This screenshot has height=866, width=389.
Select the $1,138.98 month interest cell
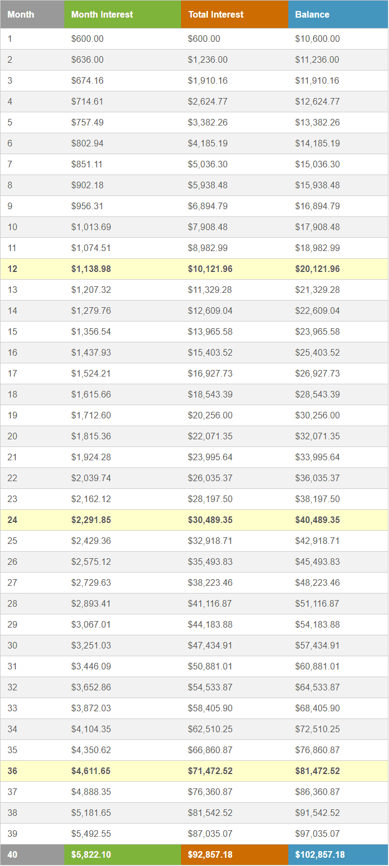[x=91, y=269]
